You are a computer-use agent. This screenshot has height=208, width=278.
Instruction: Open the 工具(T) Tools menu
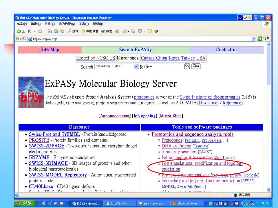84,24
